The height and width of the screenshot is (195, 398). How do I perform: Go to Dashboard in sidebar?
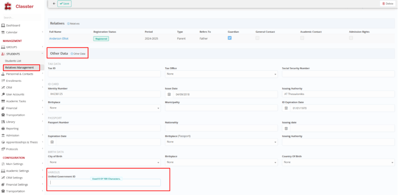click(x=13, y=25)
